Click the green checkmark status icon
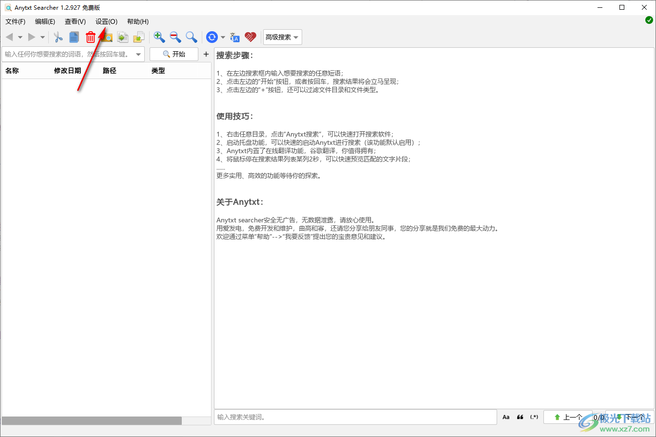 tap(649, 20)
